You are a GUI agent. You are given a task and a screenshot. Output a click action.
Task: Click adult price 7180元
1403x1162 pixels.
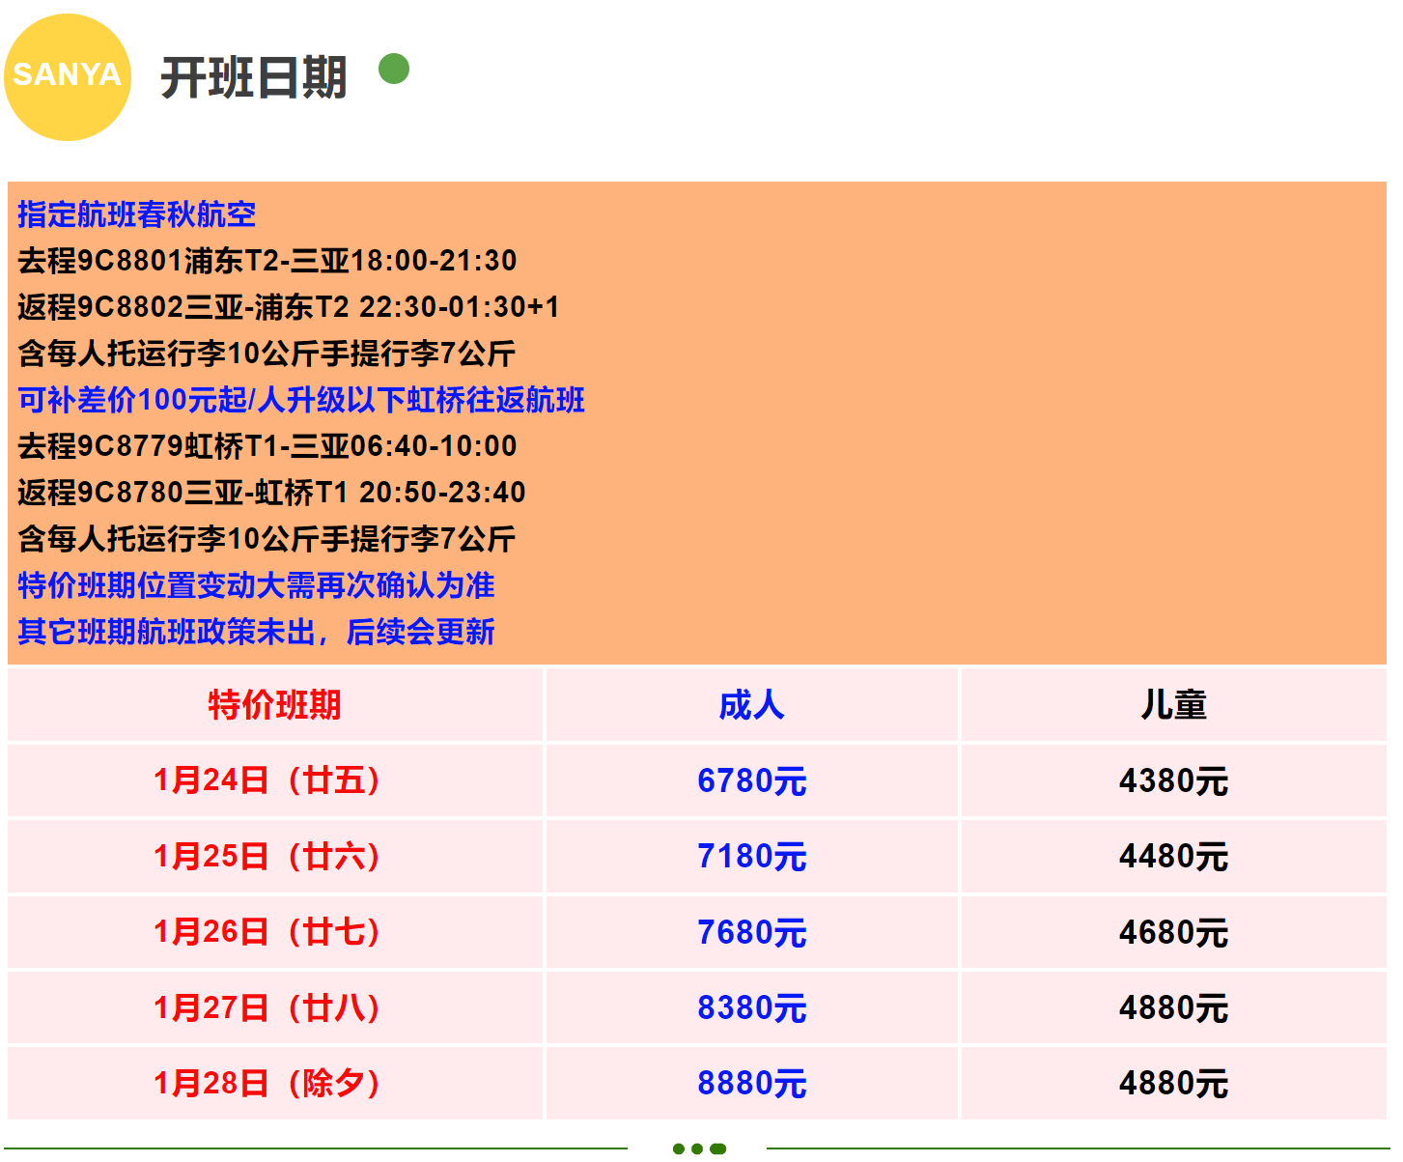click(751, 856)
